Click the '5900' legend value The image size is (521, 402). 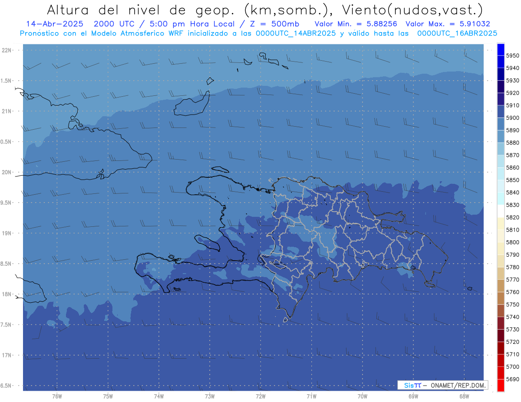click(513, 118)
